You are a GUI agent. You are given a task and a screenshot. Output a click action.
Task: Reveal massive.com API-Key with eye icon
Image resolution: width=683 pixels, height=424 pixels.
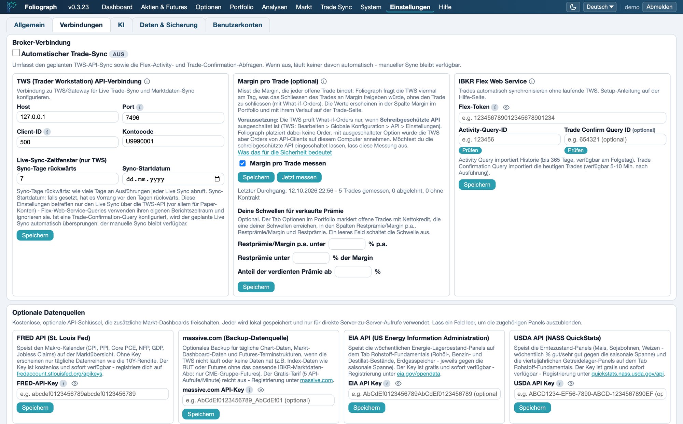point(261,390)
